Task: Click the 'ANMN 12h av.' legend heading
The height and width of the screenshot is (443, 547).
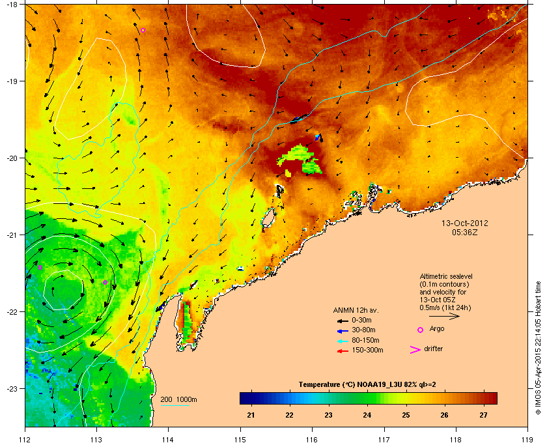Action: [x=356, y=310]
